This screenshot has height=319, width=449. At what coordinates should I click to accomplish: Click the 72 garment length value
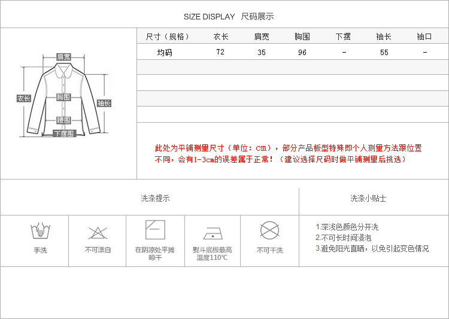220,52
